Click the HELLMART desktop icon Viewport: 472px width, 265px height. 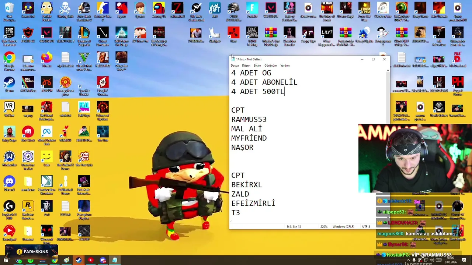[103, 60]
